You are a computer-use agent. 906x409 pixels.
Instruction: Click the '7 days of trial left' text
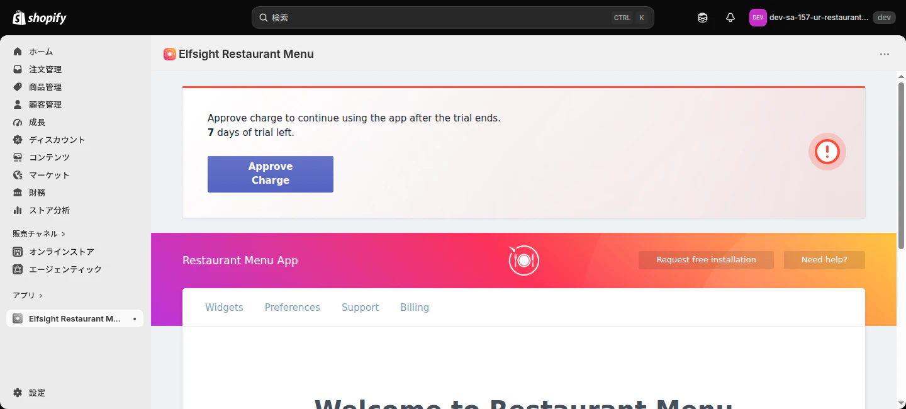point(251,133)
